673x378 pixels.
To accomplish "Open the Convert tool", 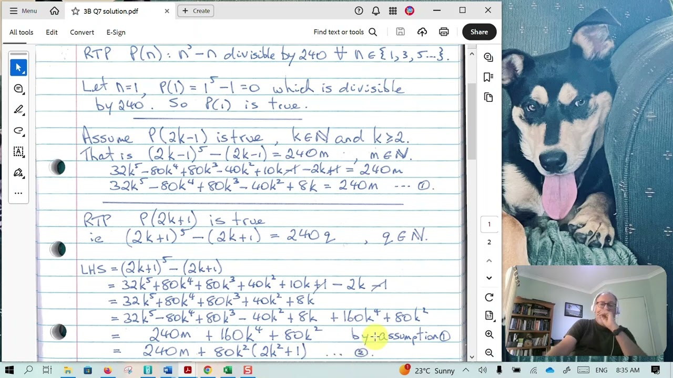I will (82, 32).
